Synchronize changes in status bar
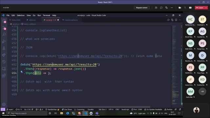Image resolution: width=210 pixels, height=118 pixels. (x=19, y=109)
